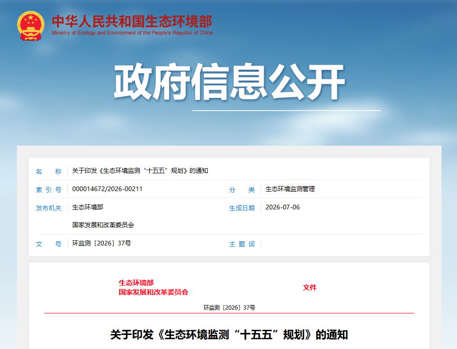
Task: Click the 政府信息公开 banner heading
Action: [x=229, y=82]
